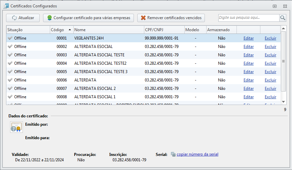
Task: Click the Nome column header
Action: [109, 30]
